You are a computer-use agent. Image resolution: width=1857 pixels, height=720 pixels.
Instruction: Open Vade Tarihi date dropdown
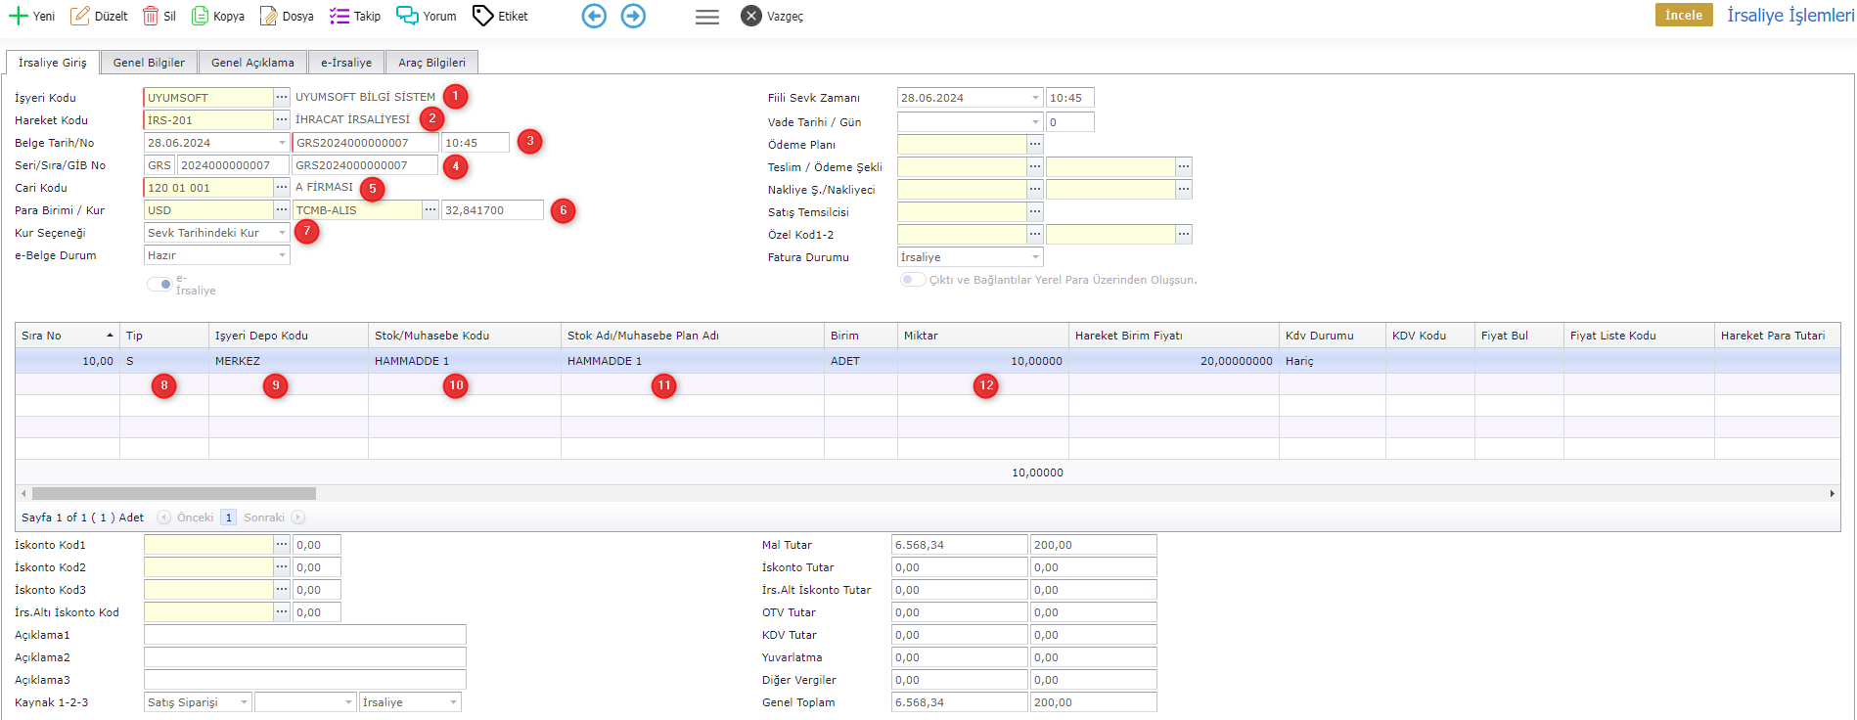[1035, 122]
